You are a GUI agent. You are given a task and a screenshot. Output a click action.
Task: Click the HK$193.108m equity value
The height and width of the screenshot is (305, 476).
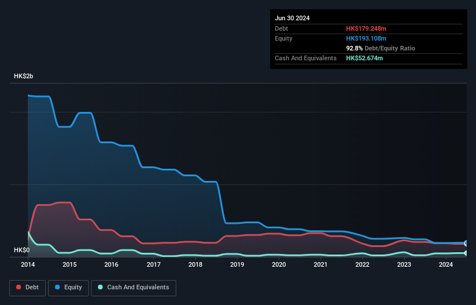click(366, 38)
